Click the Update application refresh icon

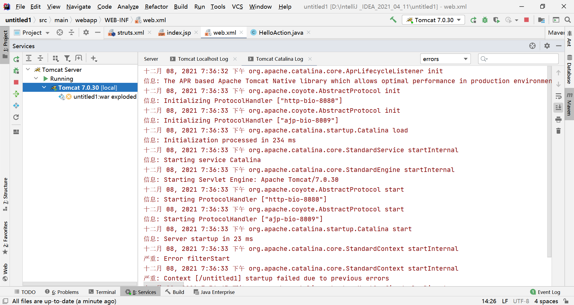point(16,117)
